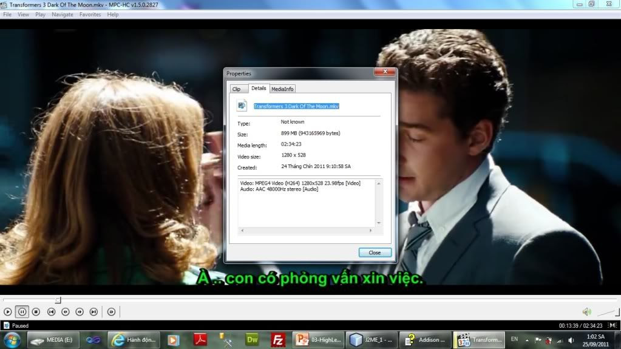Click the Action Center flag tray icon
The image size is (621, 349).
pyautogui.click(x=538, y=340)
